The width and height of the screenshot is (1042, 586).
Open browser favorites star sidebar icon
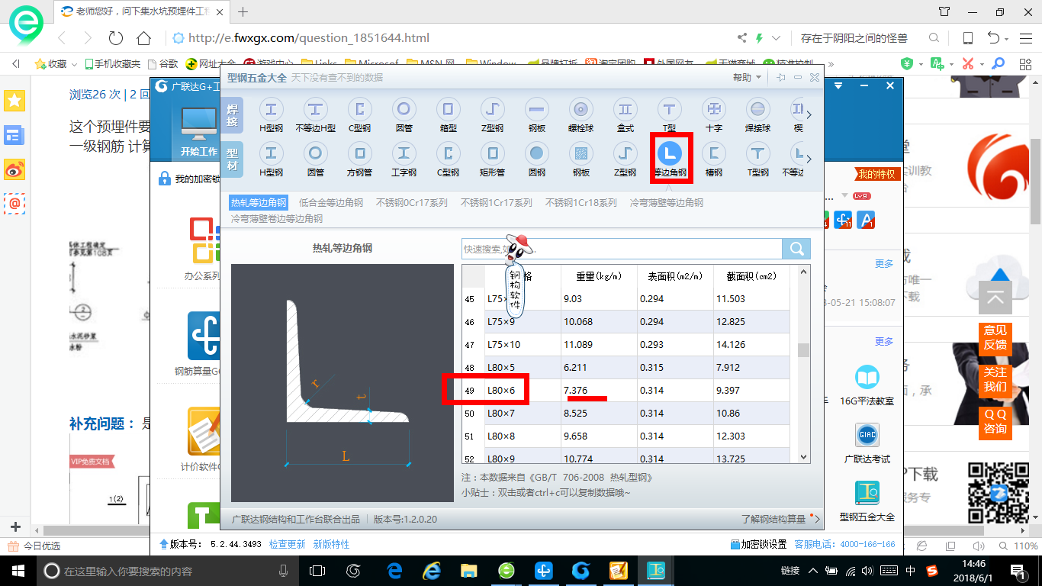[14, 100]
